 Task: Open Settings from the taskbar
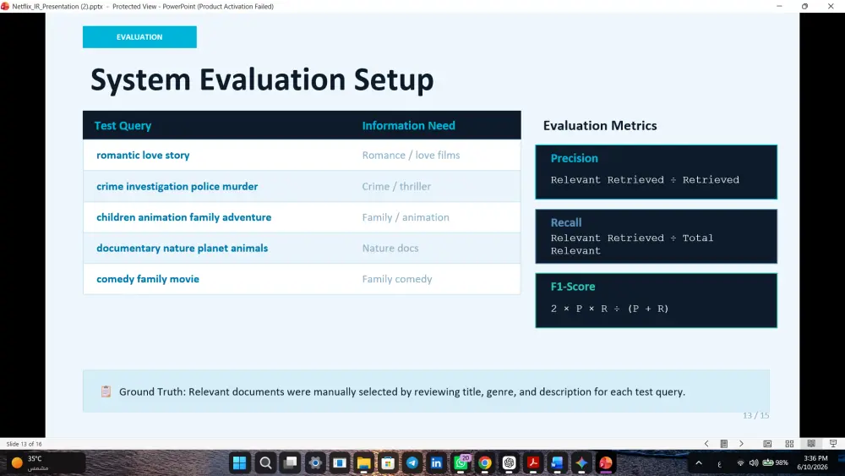(x=315, y=463)
